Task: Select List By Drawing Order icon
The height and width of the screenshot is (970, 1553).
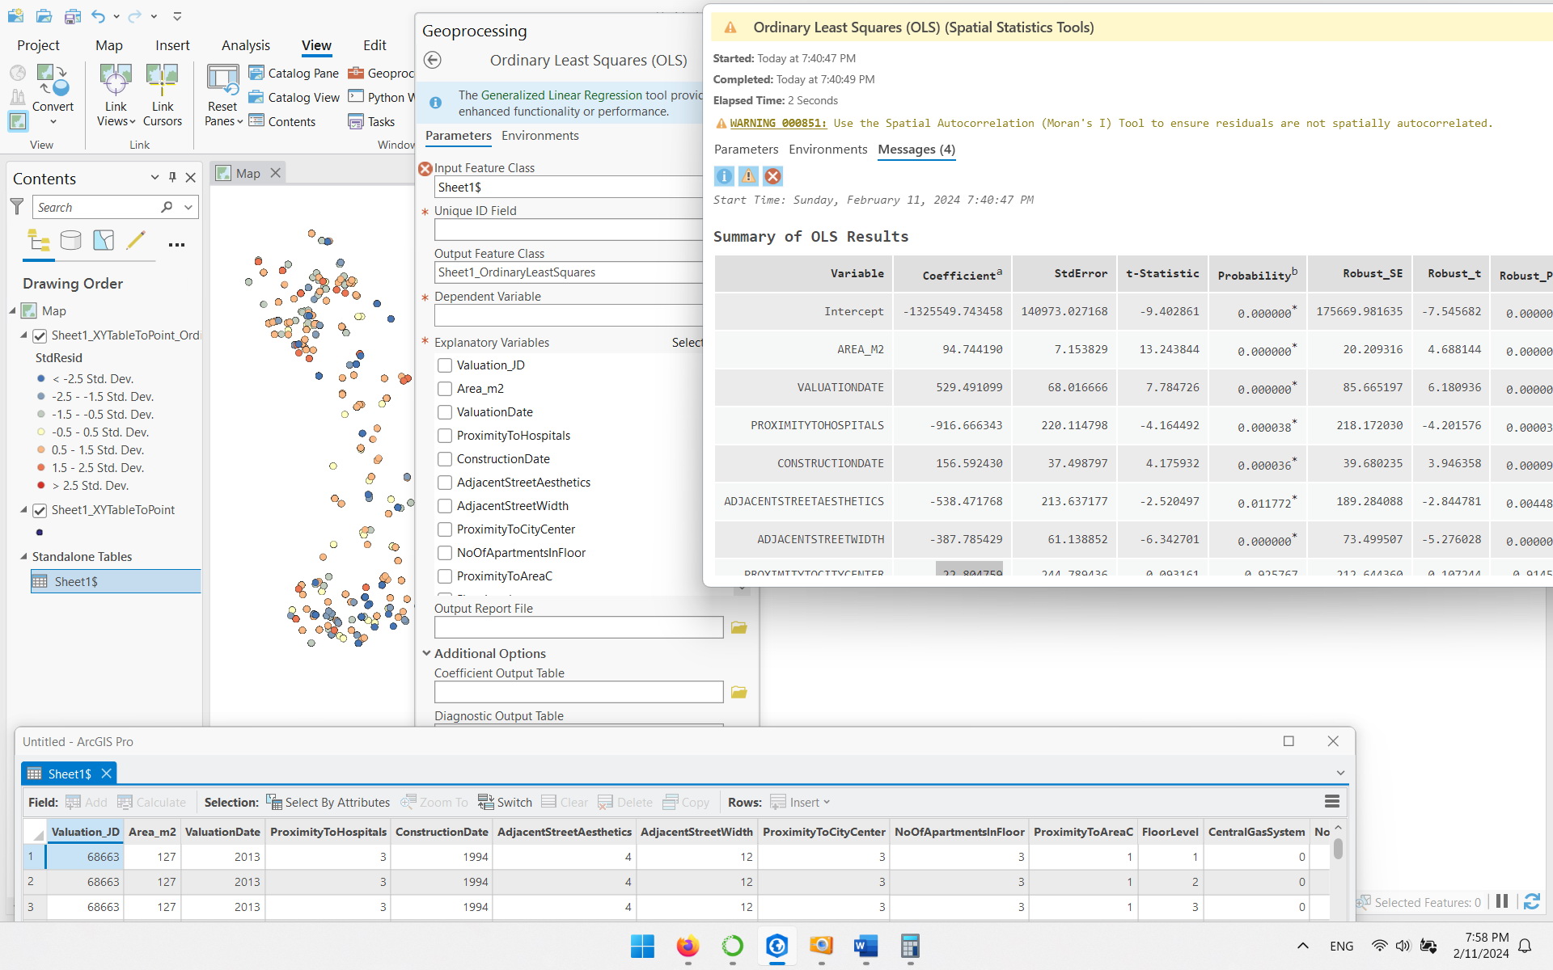Action: click(x=39, y=241)
